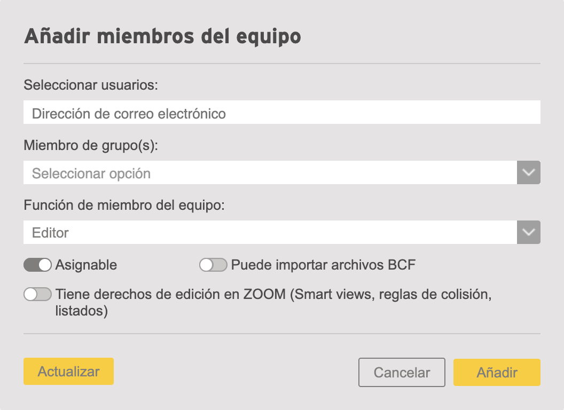Click the Actualizar button
Image resolution: width=564 pixels, height=410 pixels.
coord(68,371)
